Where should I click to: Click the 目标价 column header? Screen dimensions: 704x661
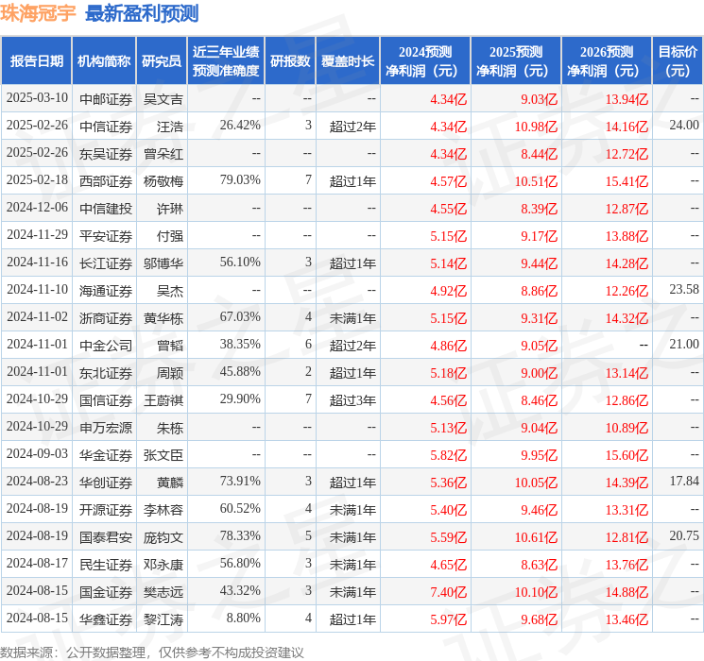click(678, 61)
